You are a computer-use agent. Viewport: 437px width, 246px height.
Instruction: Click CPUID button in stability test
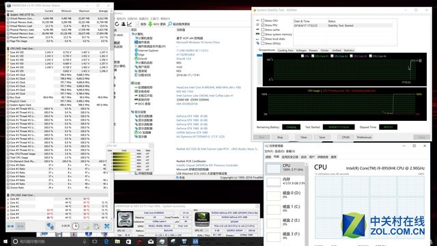(x=346, y=137)
